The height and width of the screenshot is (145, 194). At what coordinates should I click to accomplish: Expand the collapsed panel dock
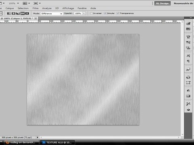[191, 18]
